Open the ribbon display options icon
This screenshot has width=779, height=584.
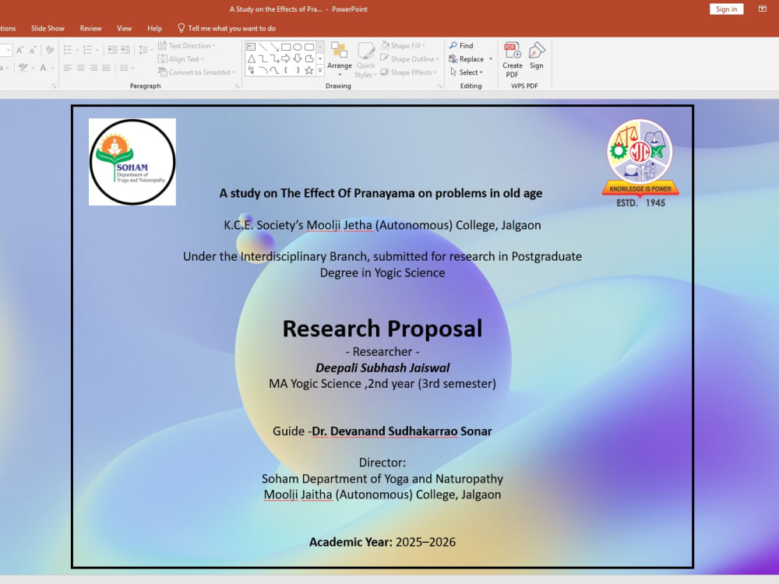[x=762, y=9]
